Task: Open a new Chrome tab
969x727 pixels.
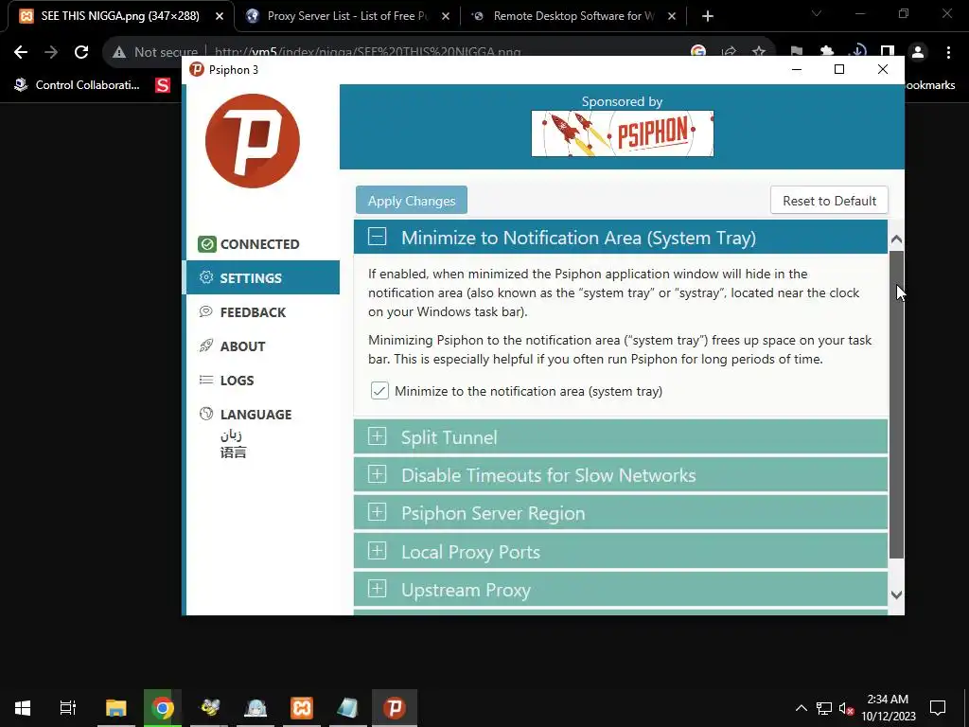Action: coord(708,17)
